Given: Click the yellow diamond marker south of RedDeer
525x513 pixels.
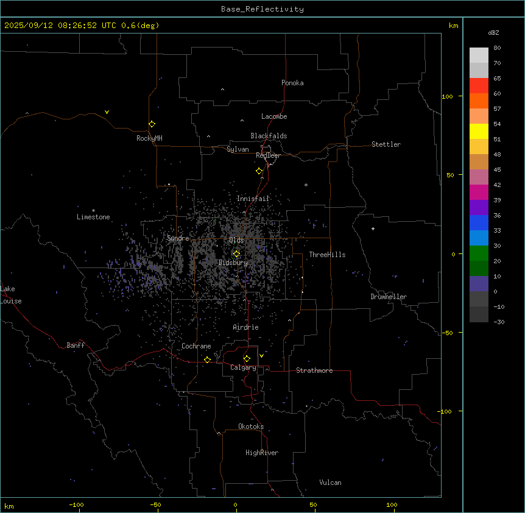Looking at the screenshot, I should coord(259,171).
